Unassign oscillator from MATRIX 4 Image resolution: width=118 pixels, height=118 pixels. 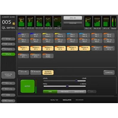(60, 48)
